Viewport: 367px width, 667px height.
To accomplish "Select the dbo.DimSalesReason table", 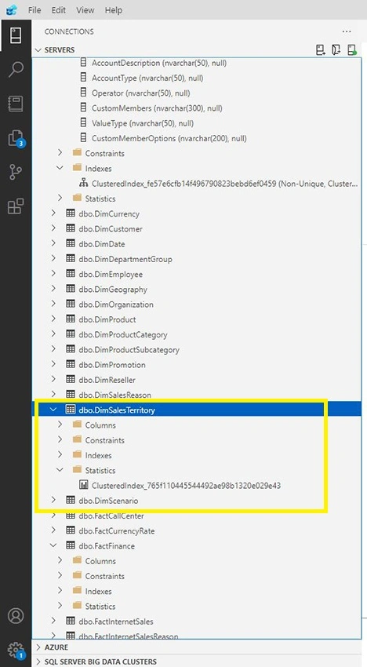I will click(x=114, y=395).
